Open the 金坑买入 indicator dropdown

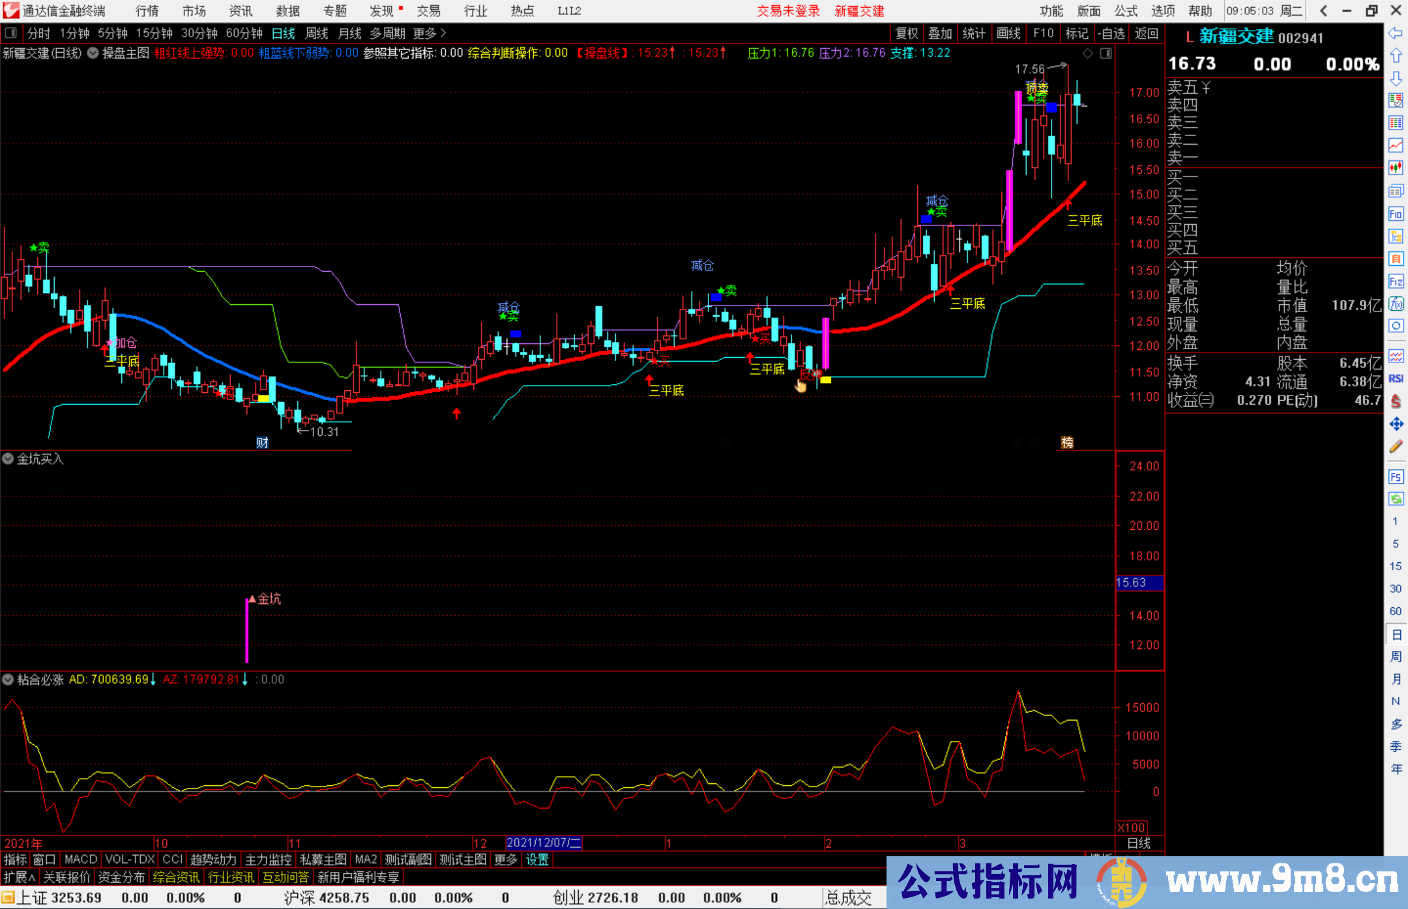[x=8, y=459]
